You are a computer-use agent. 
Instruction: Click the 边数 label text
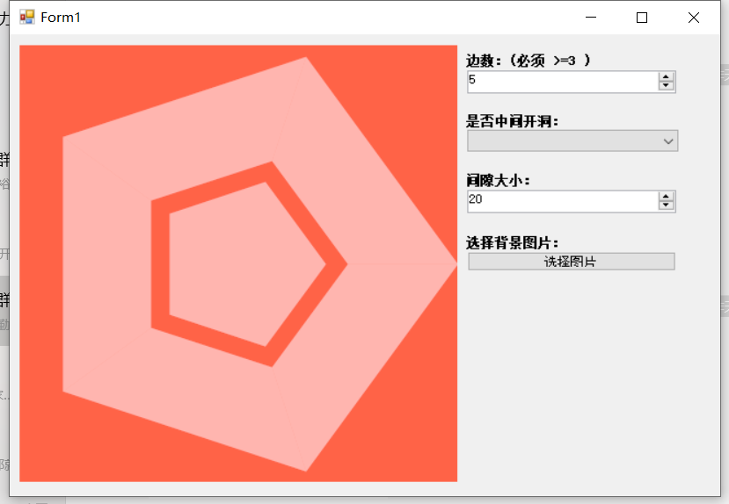(529, 61)
